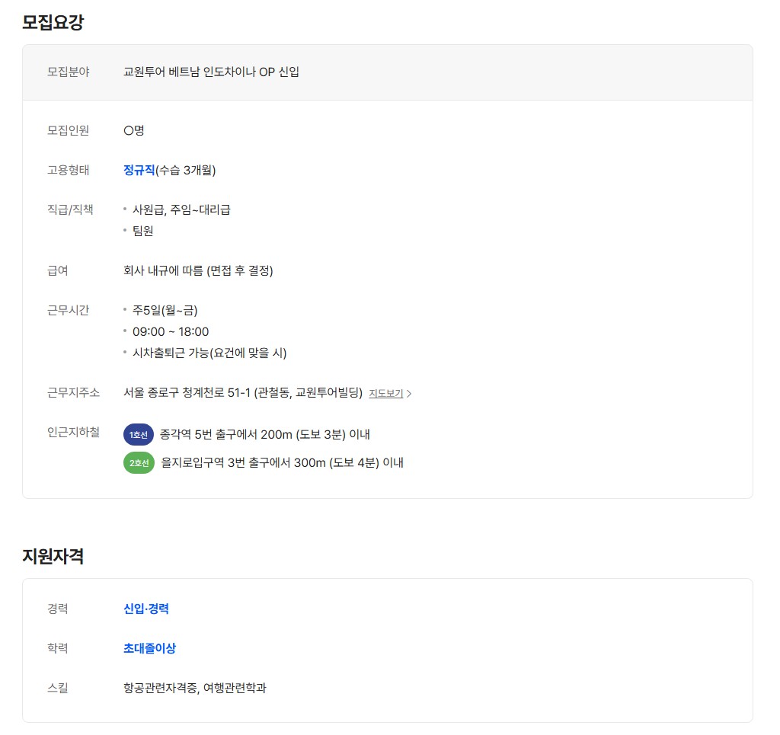
Task: Select the 초대졸이상 education link
Action: 149,648
